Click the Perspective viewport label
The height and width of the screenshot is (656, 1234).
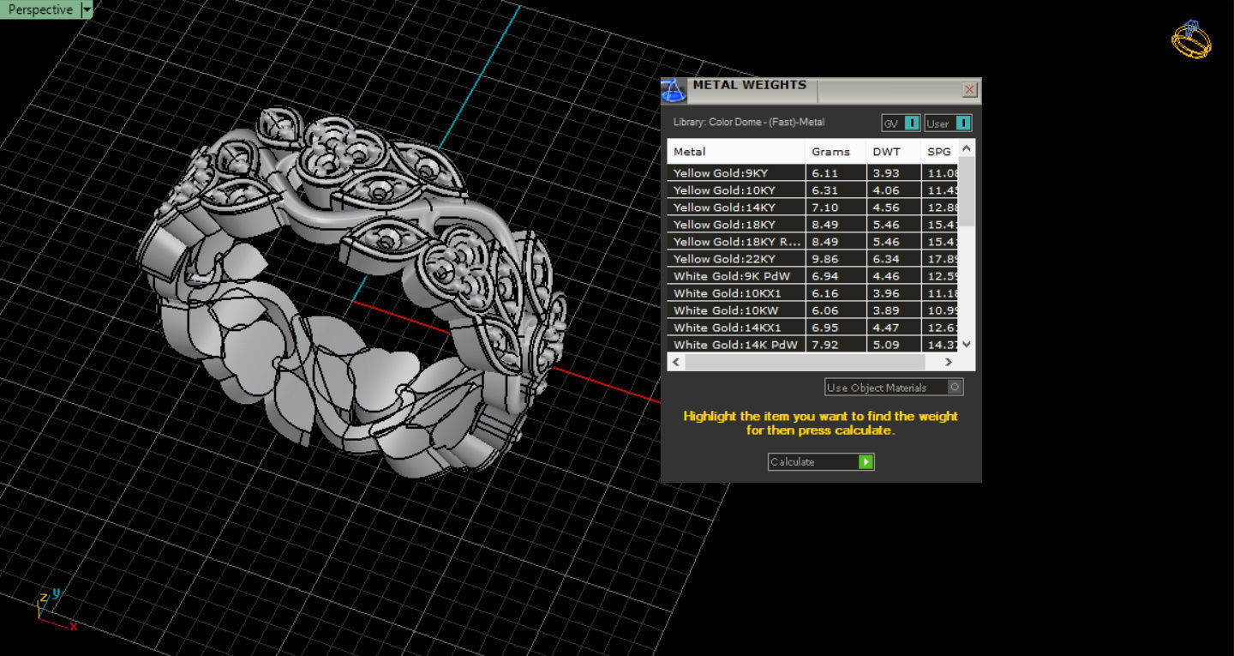click(x=40, y=9)
